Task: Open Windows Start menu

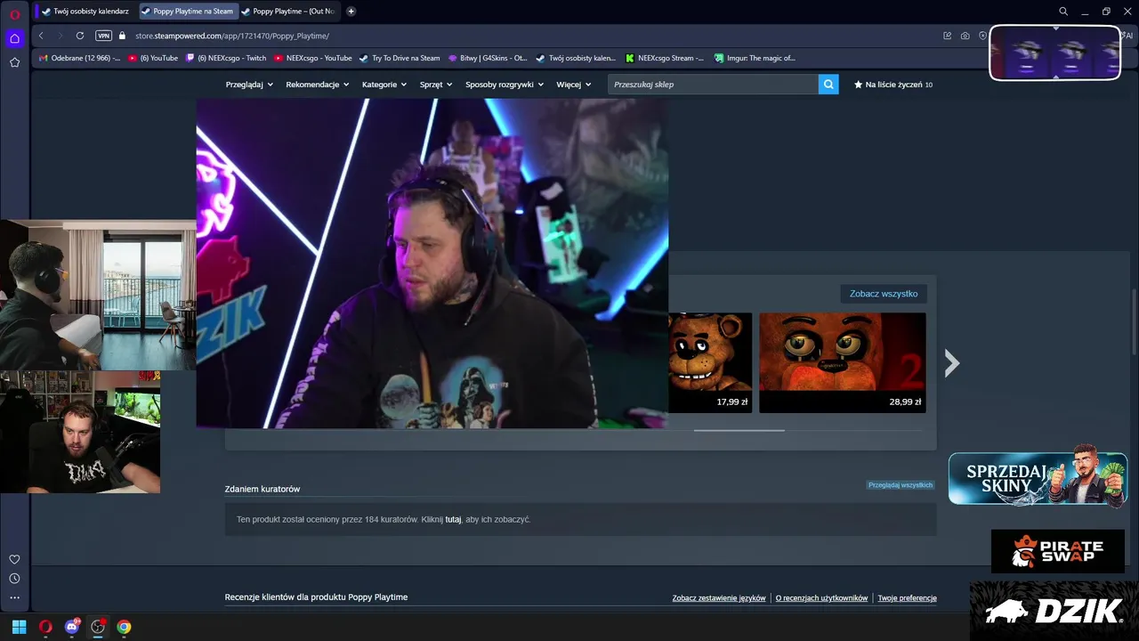Action: pos(19,627)
